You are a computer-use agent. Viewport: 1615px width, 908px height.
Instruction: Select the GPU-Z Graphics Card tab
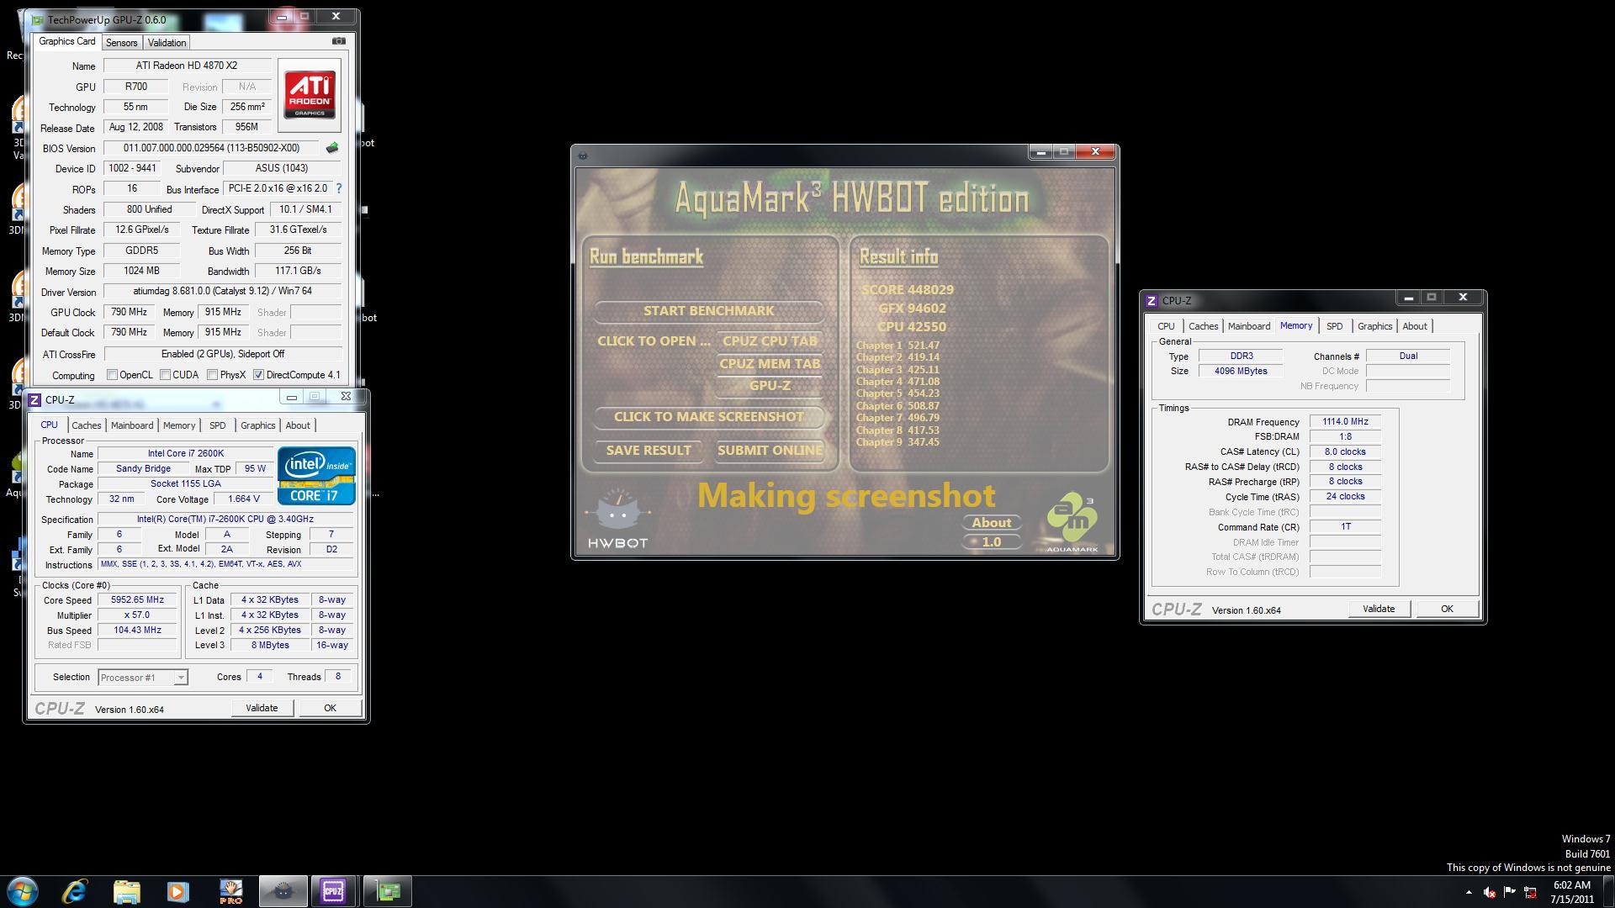click(67, 41)
